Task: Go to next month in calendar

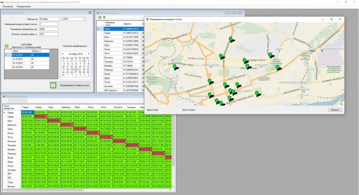Action: pos(88,54)
